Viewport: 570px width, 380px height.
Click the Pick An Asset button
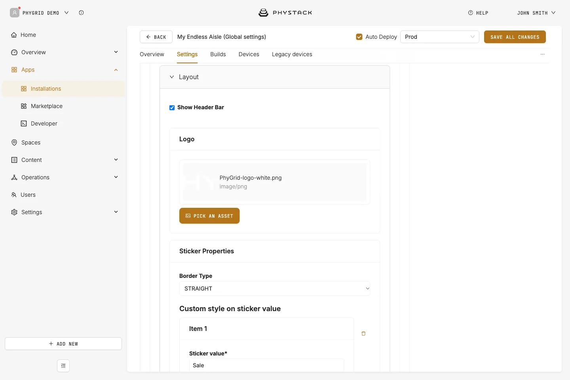coord(209,216)
